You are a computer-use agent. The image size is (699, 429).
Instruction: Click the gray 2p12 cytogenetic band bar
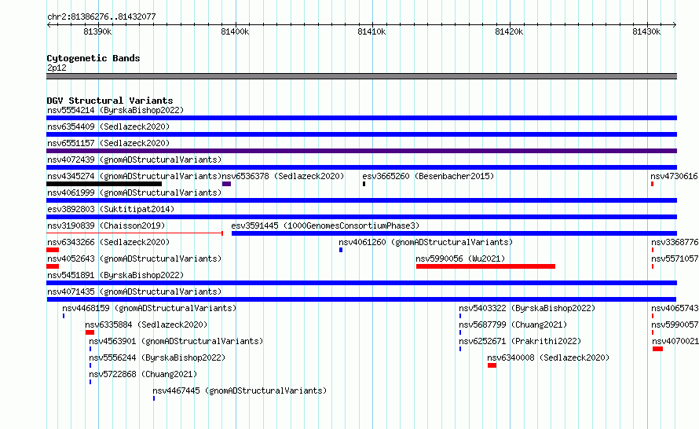pyautogui.click(x=361, y=76)
